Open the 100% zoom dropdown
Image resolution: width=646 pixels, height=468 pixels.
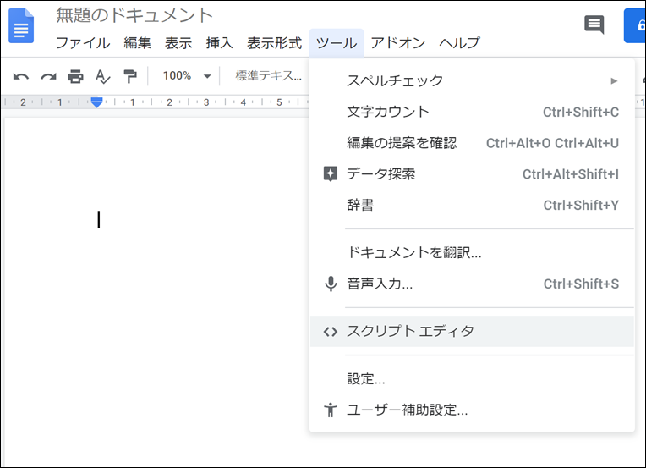point(187,76)
